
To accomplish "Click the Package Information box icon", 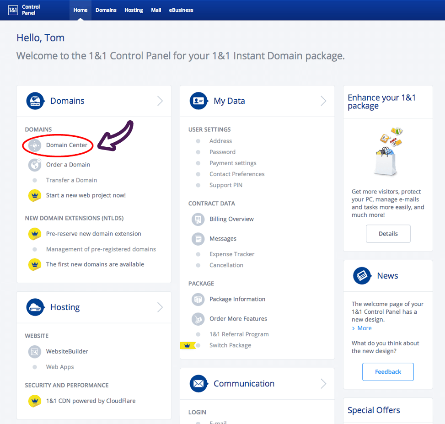I will pos(198,300).
